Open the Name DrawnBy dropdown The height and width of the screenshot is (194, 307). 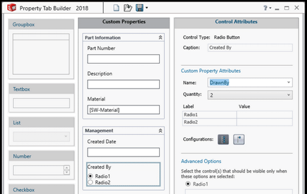point(289,82)
